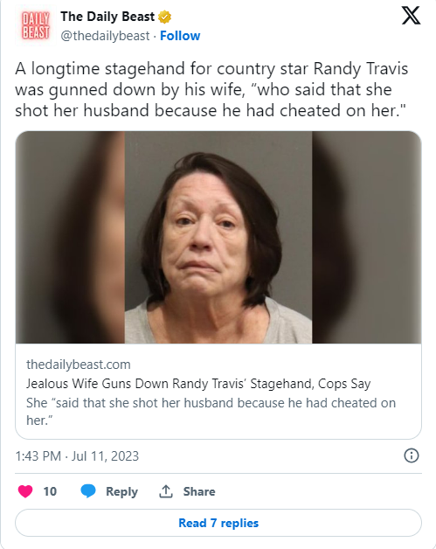Click The Daily Beast profile avatar

pyautogui.click(x=35, y=25)
